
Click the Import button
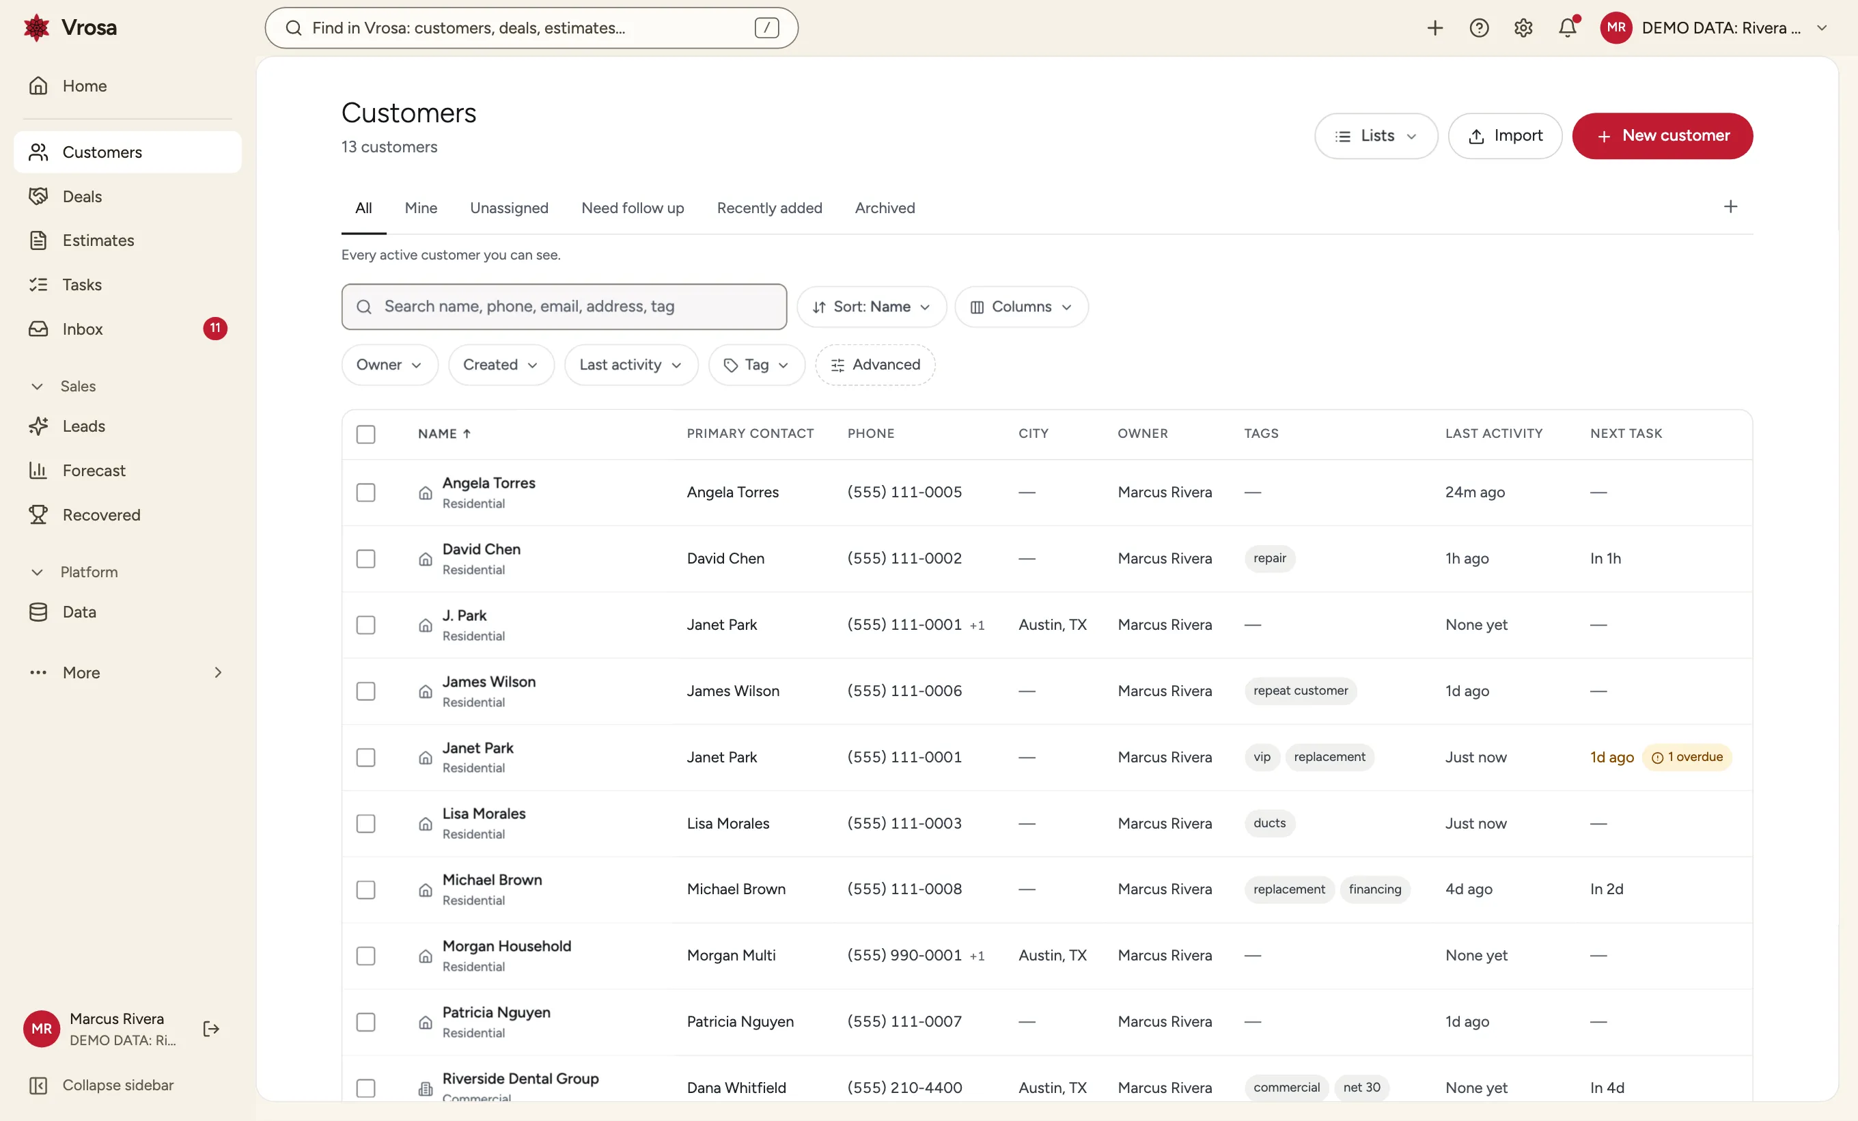[x=1504, y=136]
